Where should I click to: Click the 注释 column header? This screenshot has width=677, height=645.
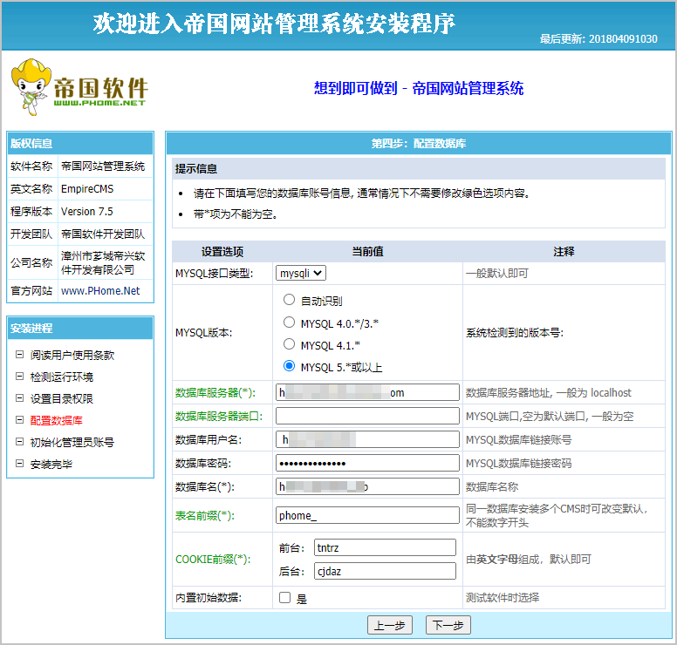564,252
